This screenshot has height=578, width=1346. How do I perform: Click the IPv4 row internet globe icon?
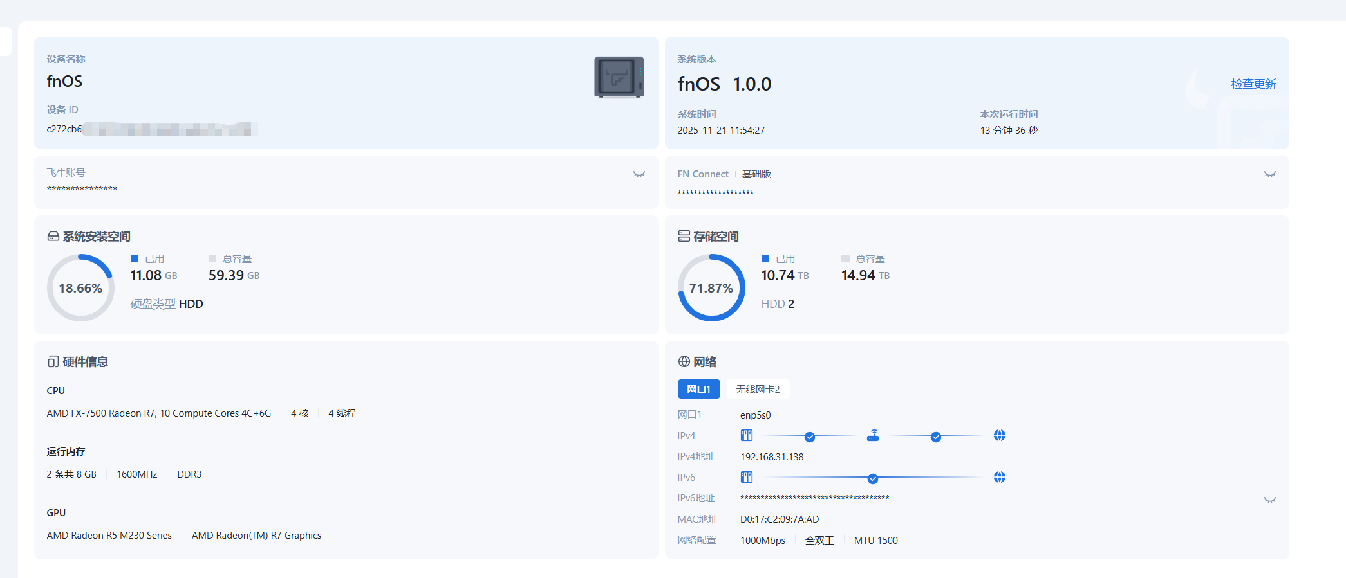coord(1000,435)
